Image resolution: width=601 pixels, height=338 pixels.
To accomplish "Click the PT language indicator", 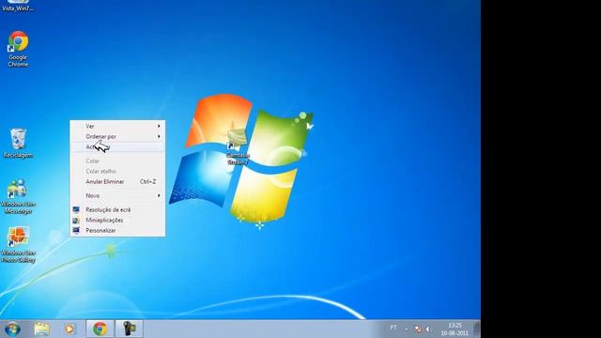I will [393, 328].
